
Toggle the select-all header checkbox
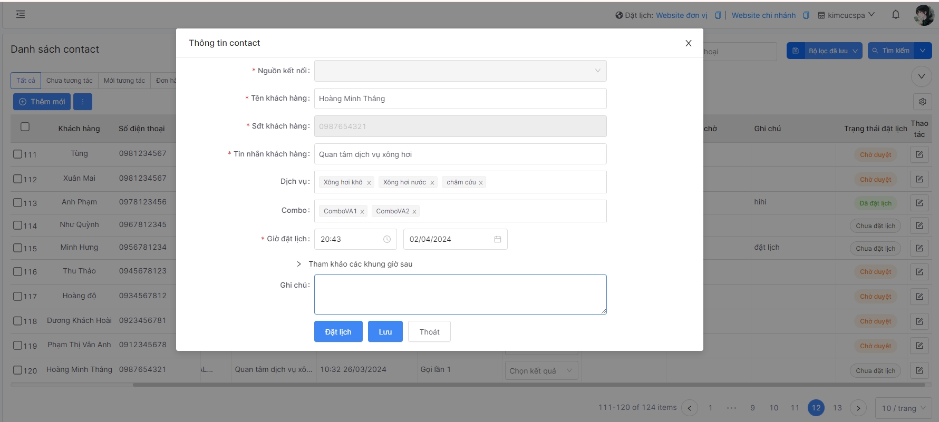tap(25, 126)
